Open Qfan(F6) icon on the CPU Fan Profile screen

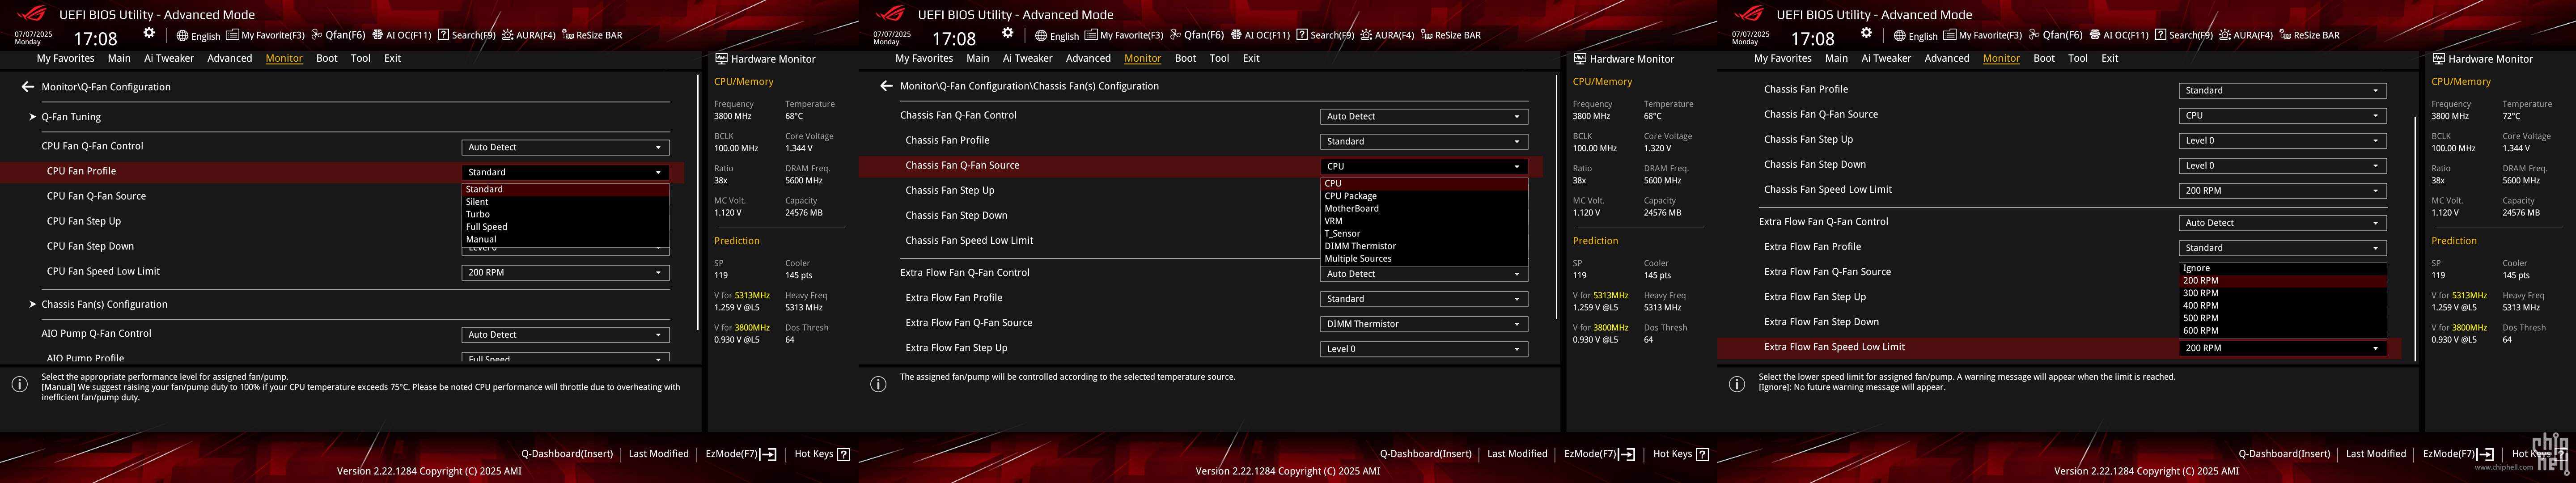[x=316, y=35]
